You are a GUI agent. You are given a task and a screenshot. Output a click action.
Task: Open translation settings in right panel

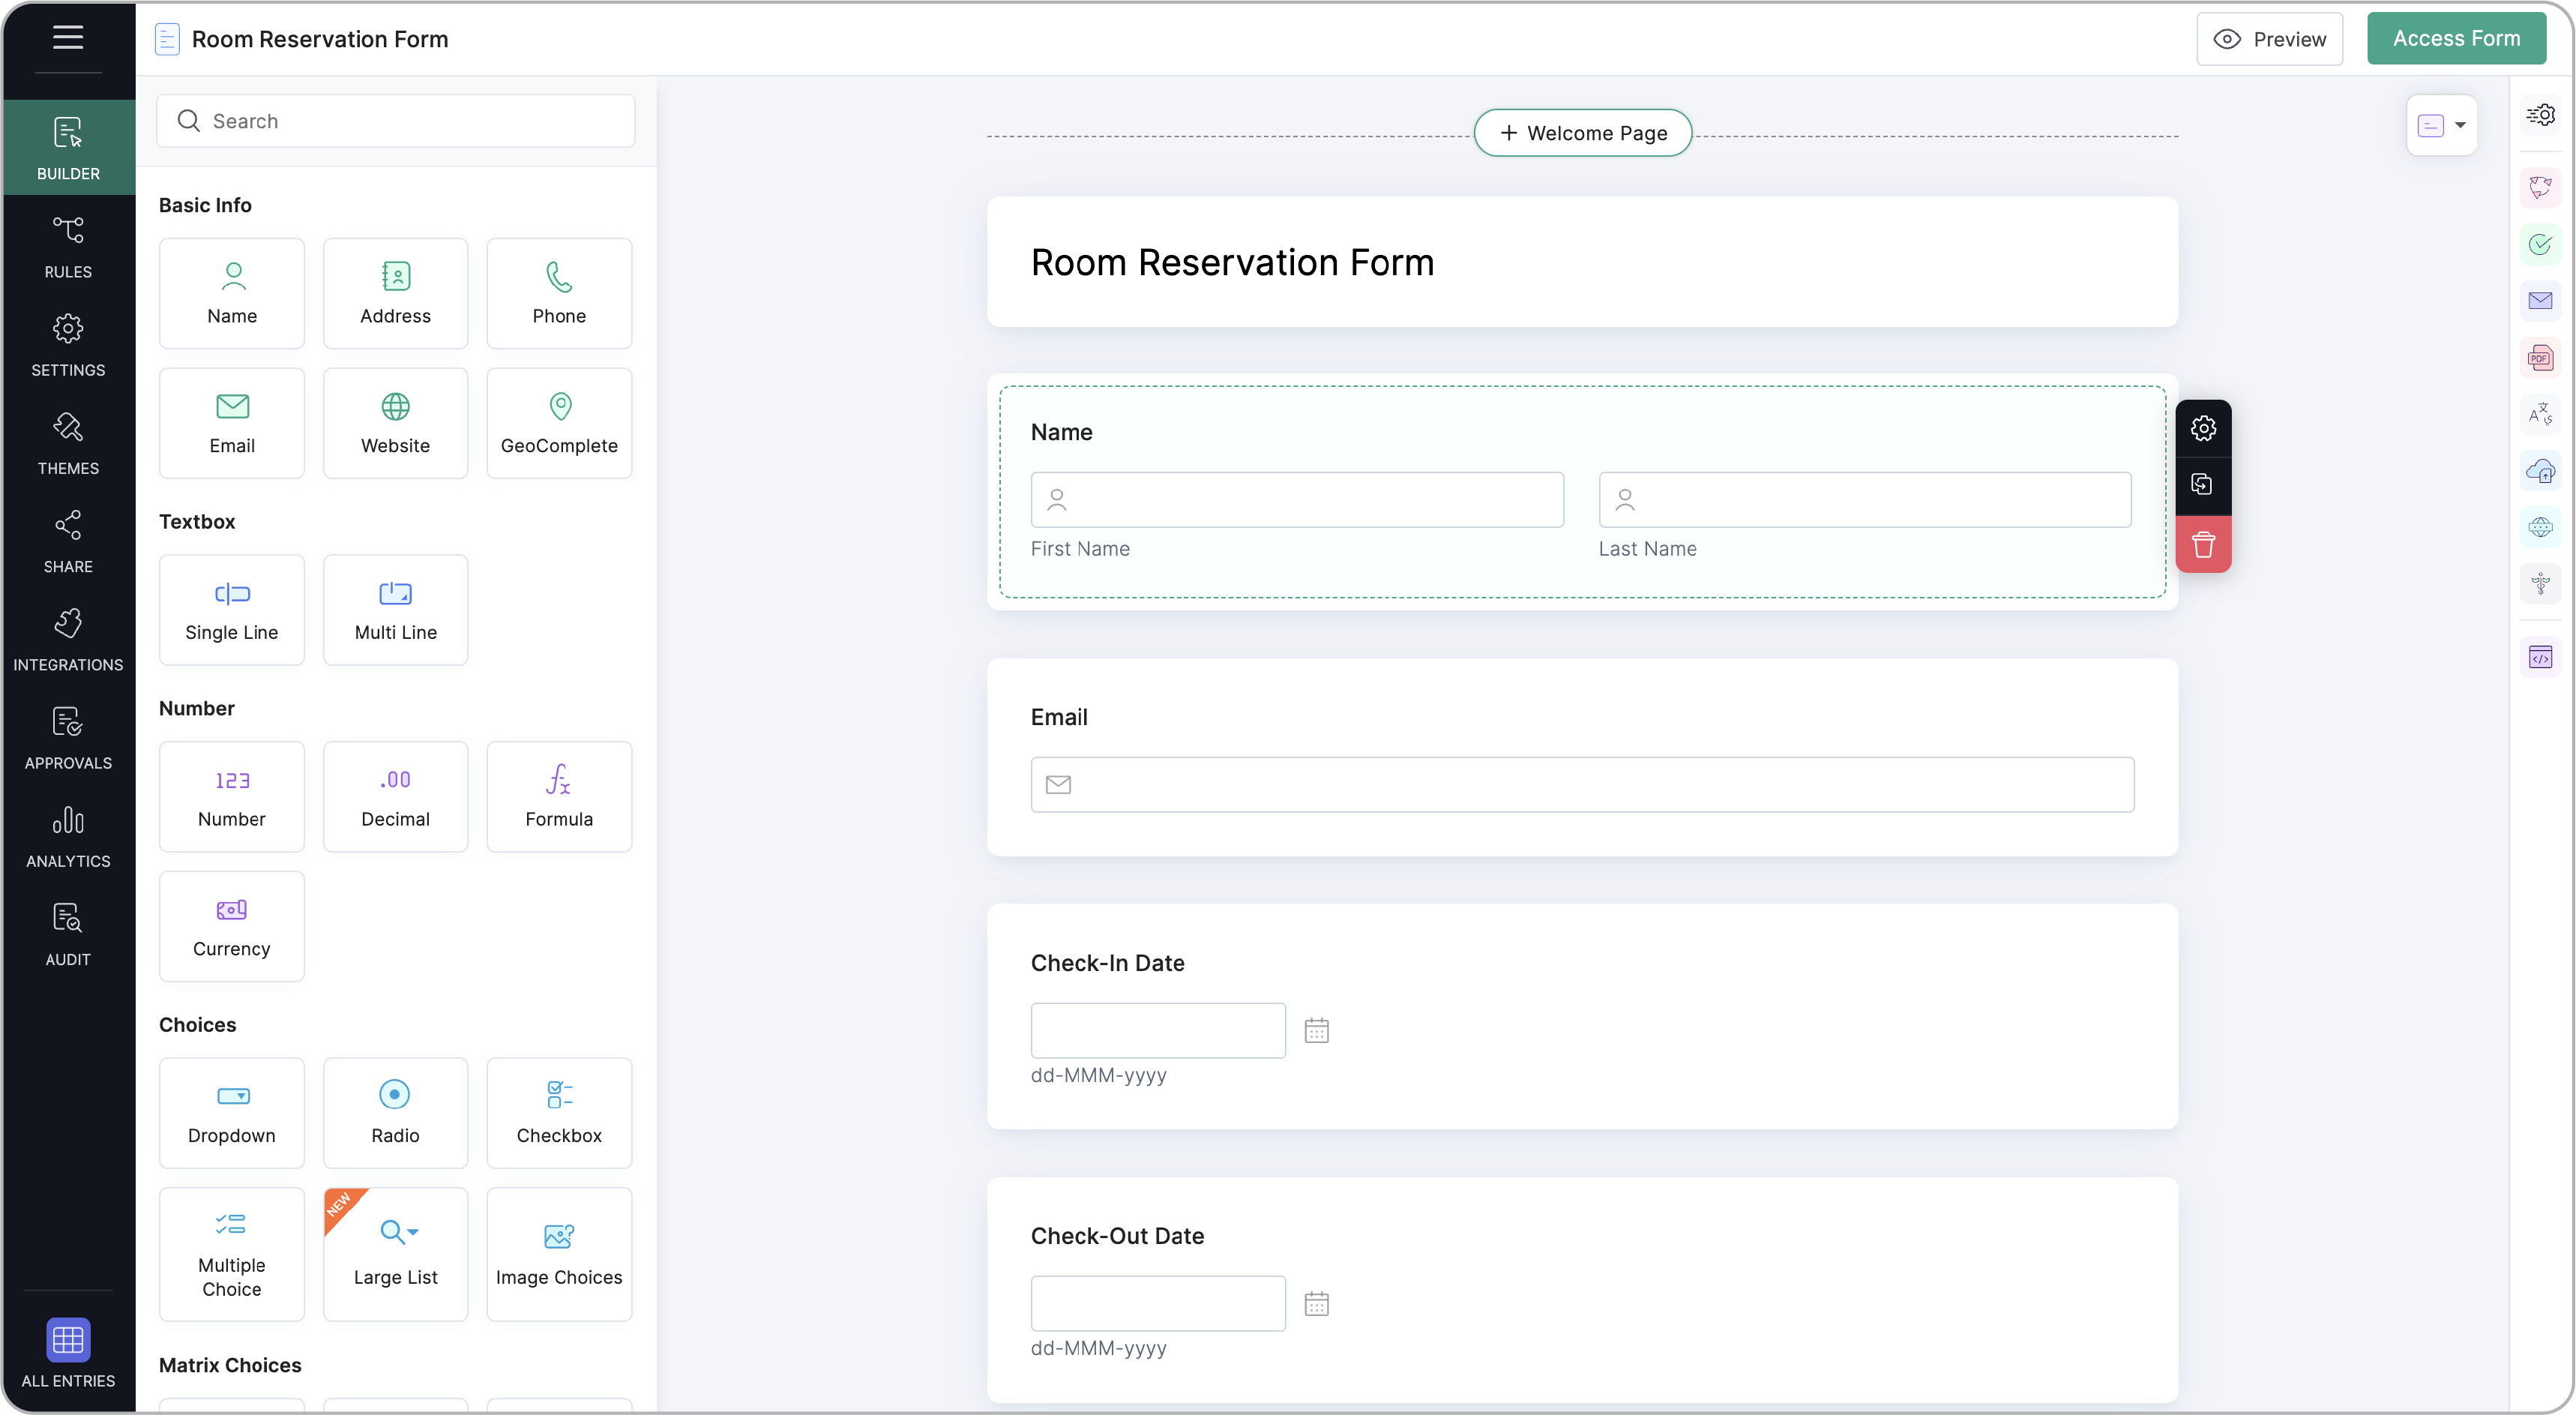[x=2541, y=414]
